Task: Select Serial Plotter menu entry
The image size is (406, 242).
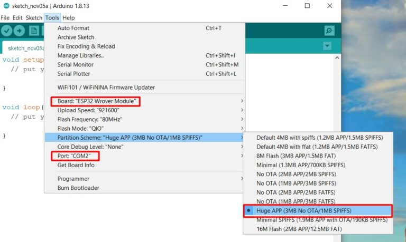Action: (x=73, y=74)
